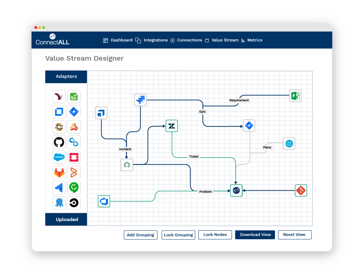Select the red OpenStack adapter icon

tap(74, 157)
